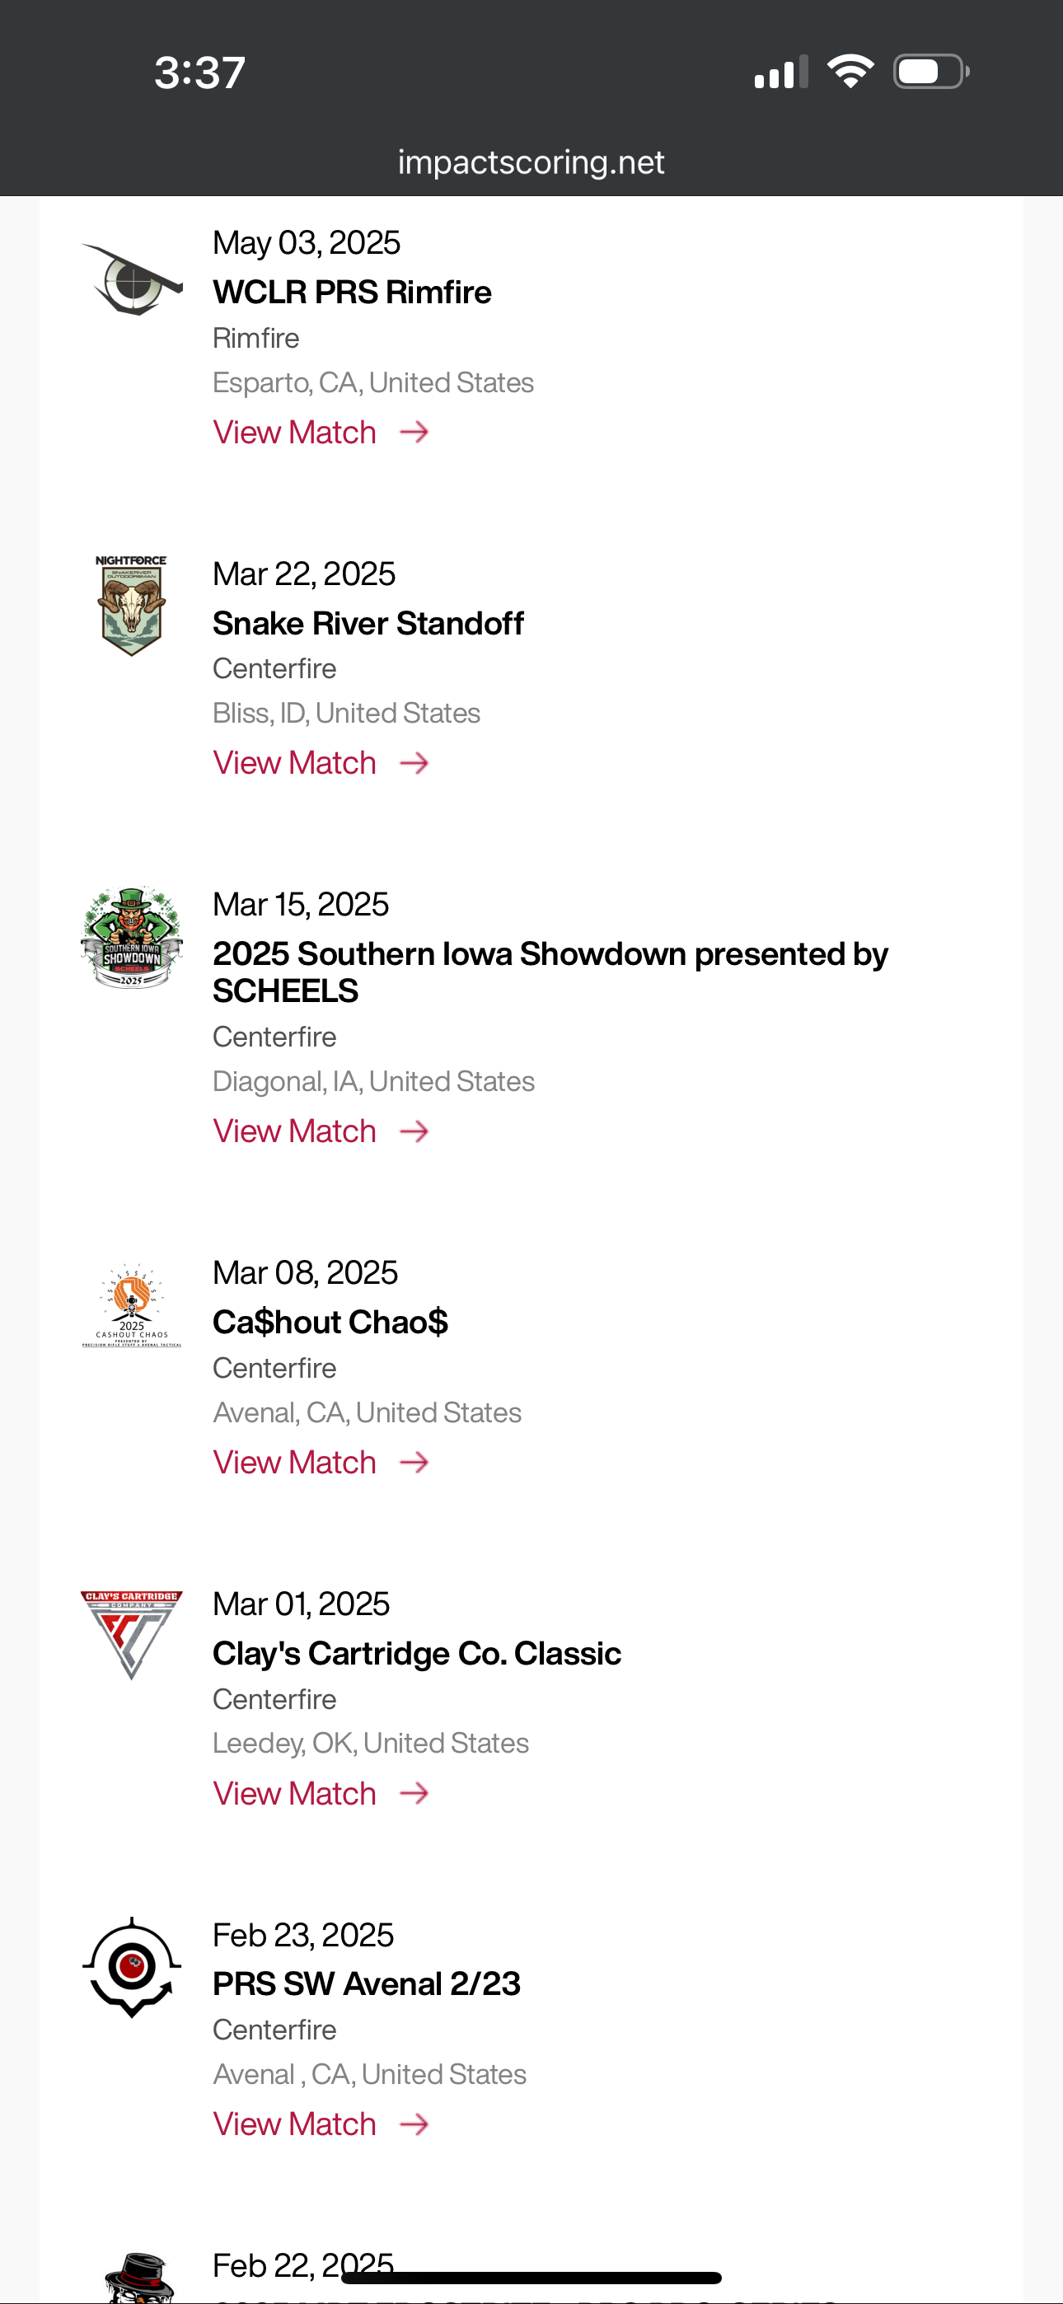Tap the Cashout Chaos 2025 logo
This screenshot has width=1063, height=2304.
[132, 1305]
